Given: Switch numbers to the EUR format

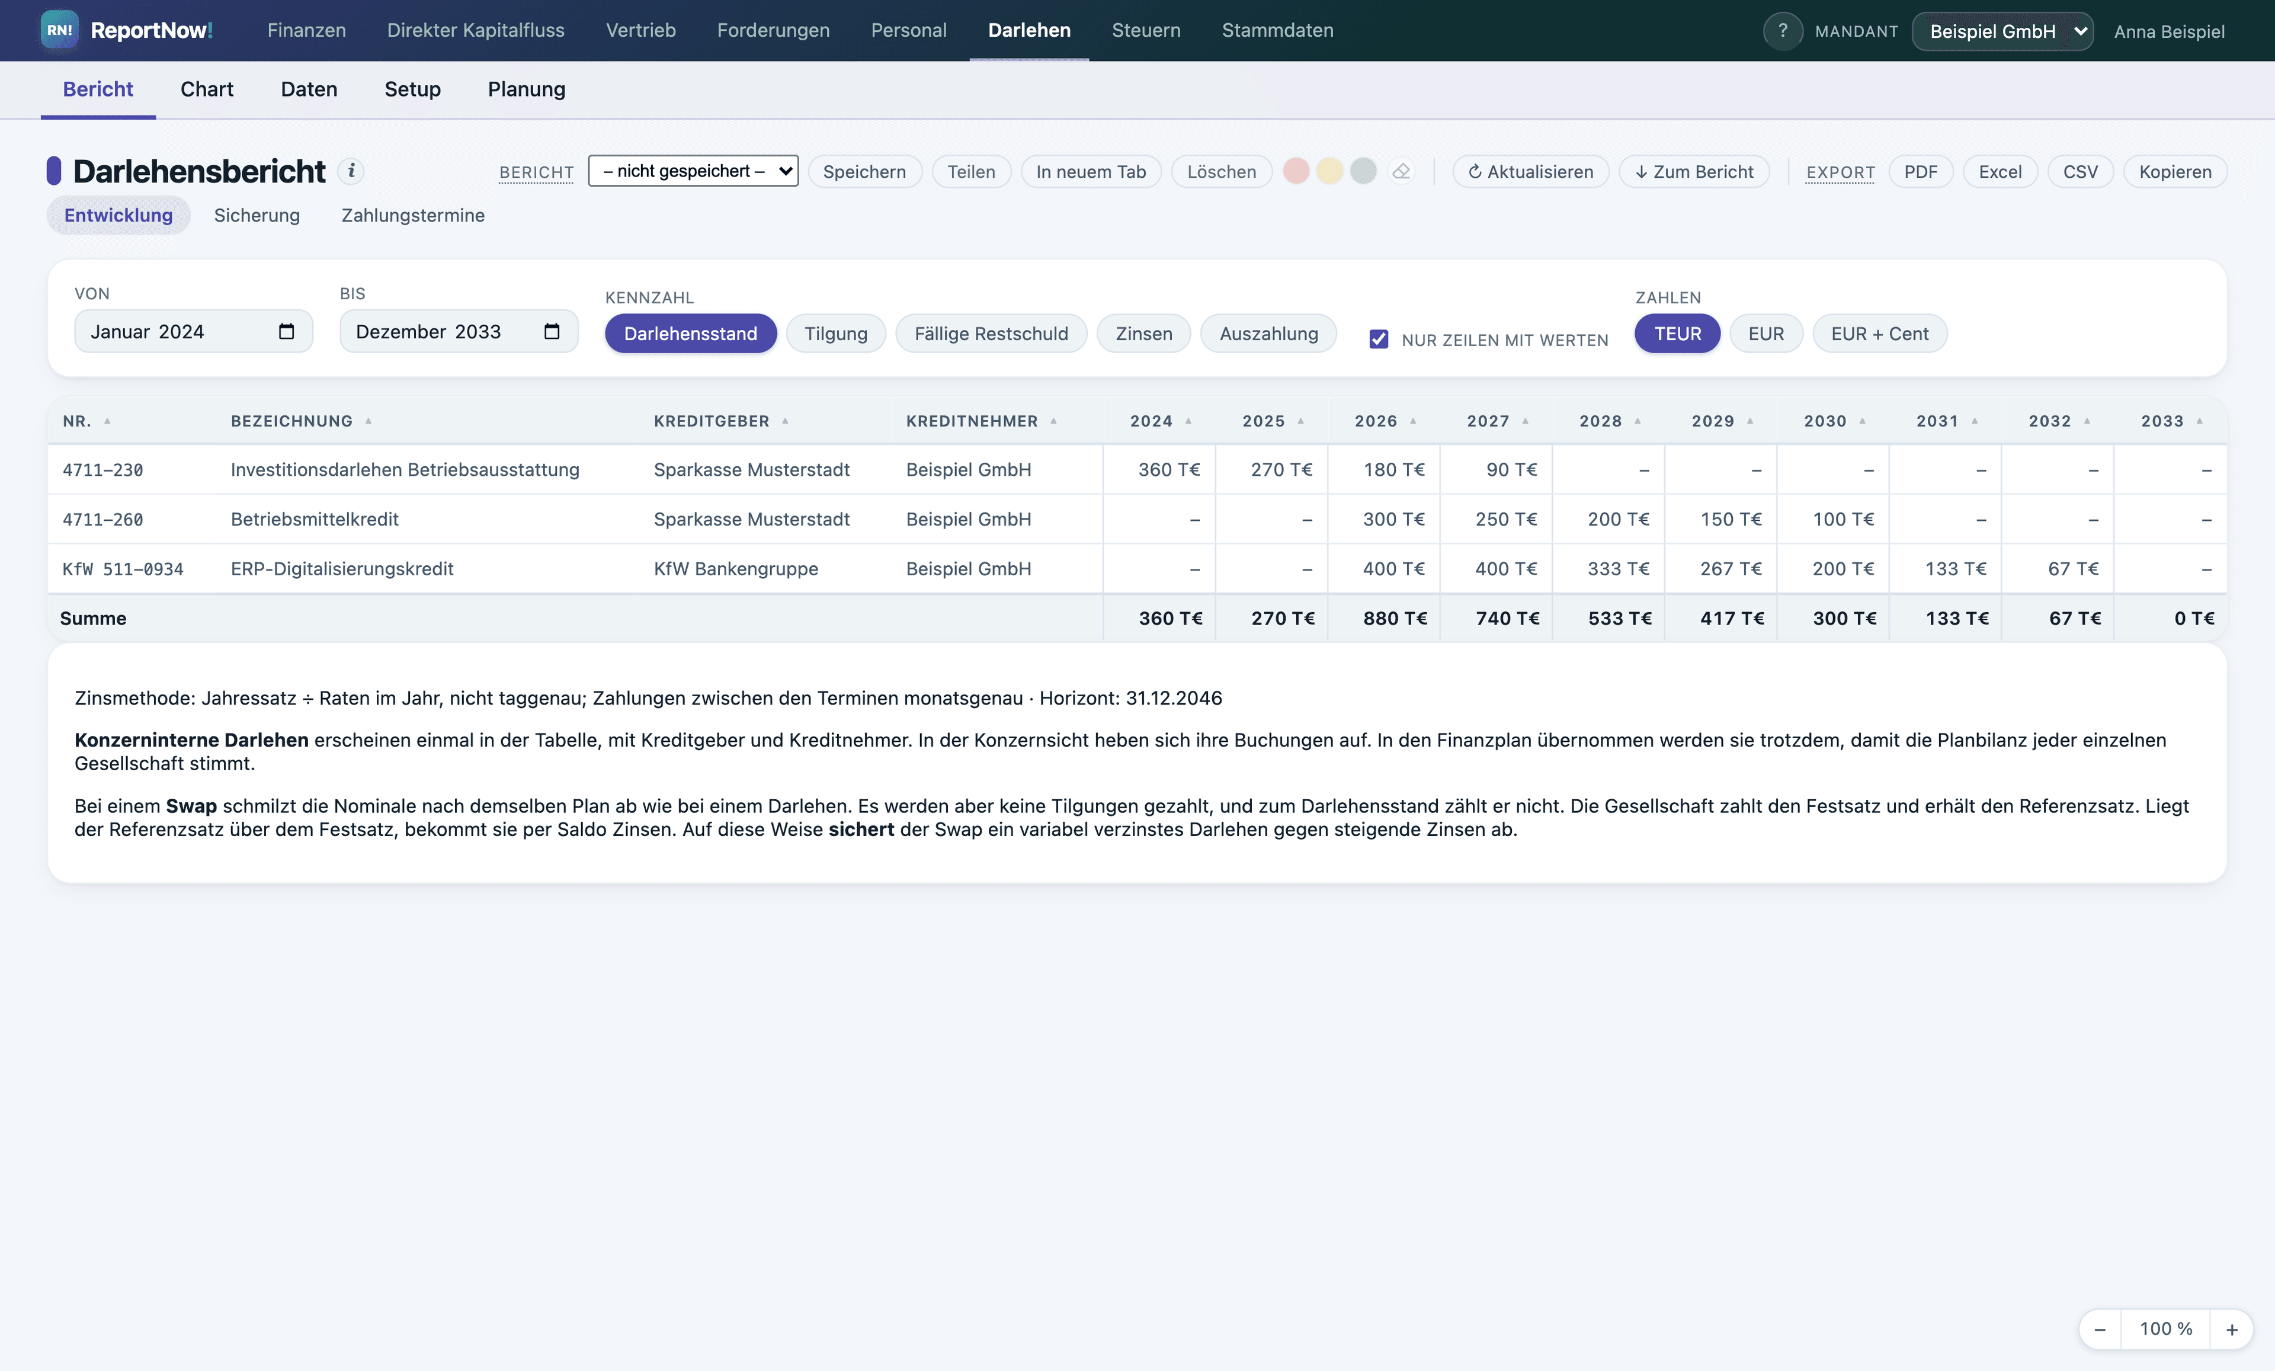Looking at the screenshot, I should point(1765,334).
